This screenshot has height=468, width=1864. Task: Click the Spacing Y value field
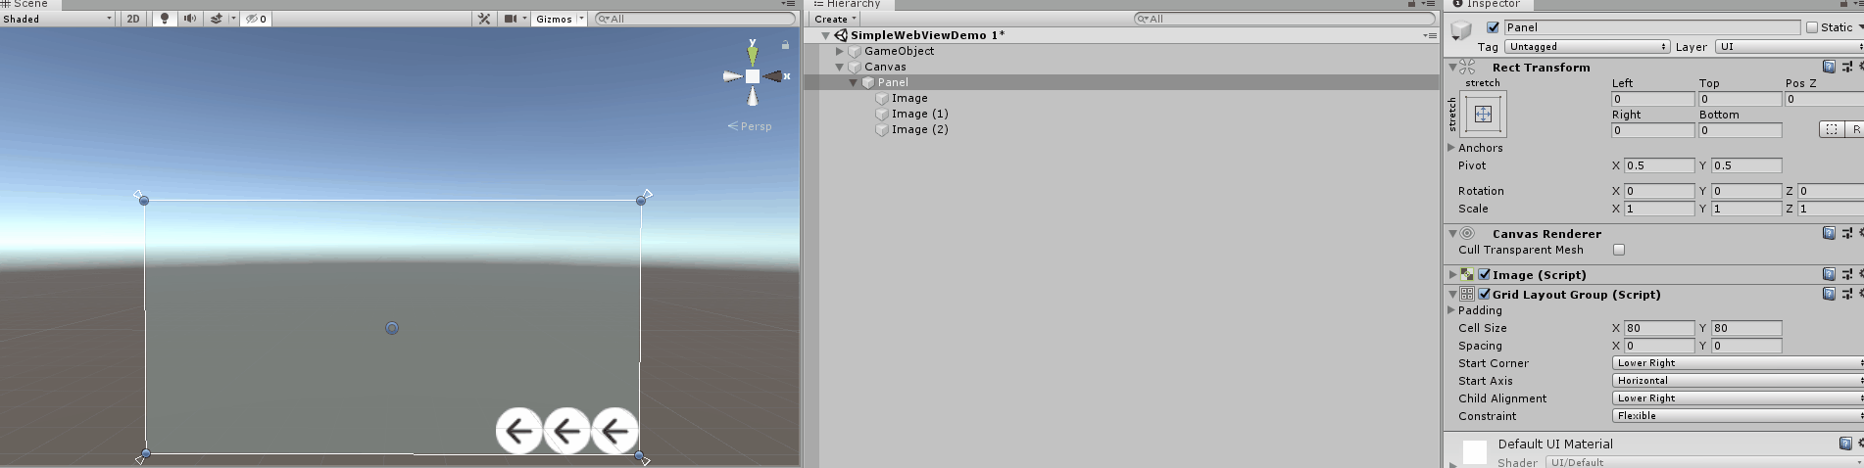(1746, 346)
